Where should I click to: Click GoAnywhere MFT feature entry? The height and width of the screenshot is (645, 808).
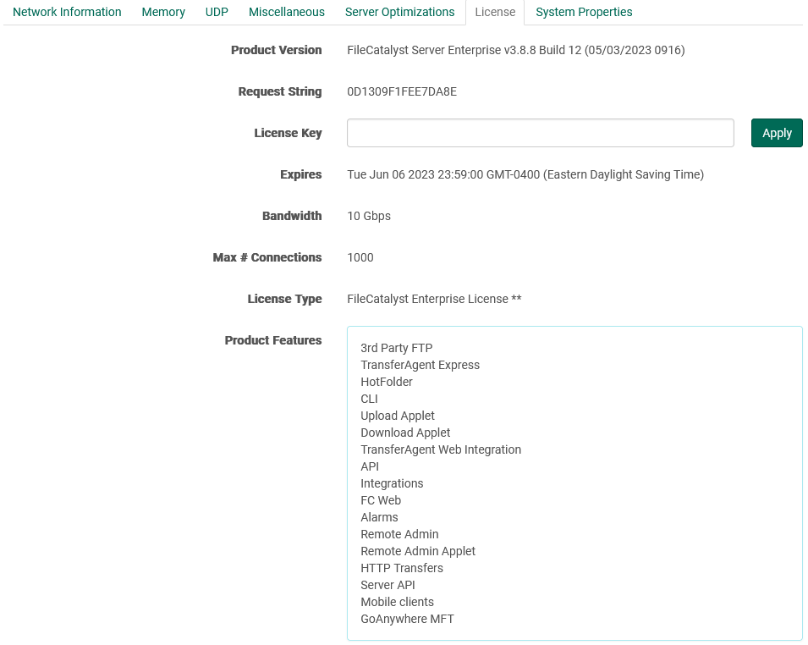pos(407,620)
